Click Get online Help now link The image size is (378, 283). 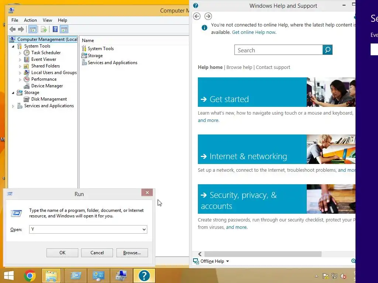click(254, 32)
